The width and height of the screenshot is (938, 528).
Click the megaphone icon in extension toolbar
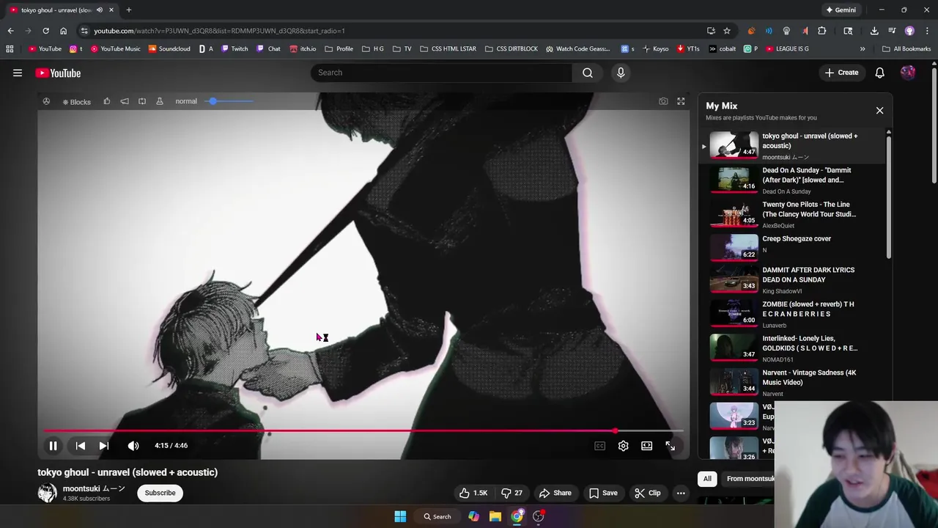[x=125, y=101]
